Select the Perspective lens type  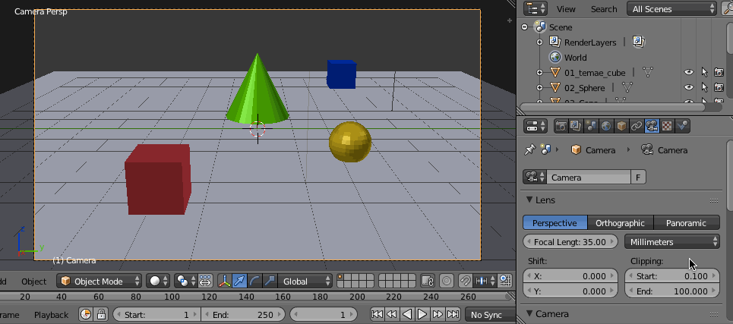pyautogui.click(x=554, y=222)
